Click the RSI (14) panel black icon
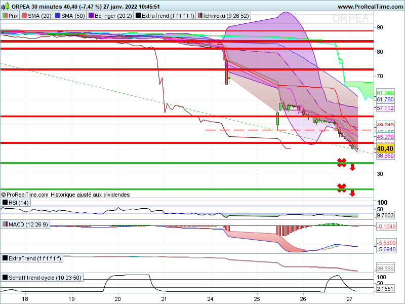This screenshot has width=405, height=304. pyautogui.click(x=5, y=202)
